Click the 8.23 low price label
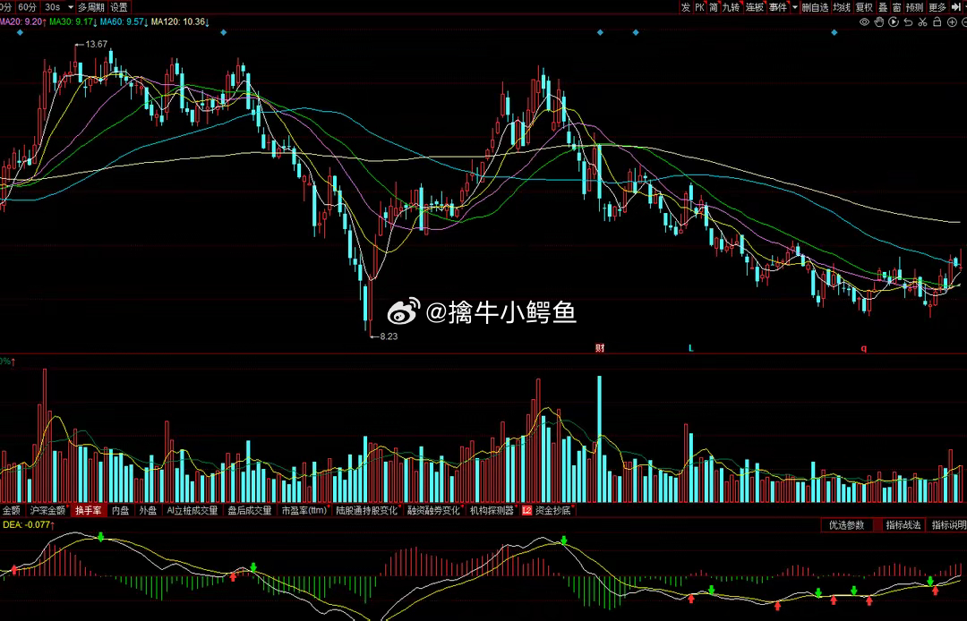This screenshot has height=621, width=967. click(x=389, y=336)
